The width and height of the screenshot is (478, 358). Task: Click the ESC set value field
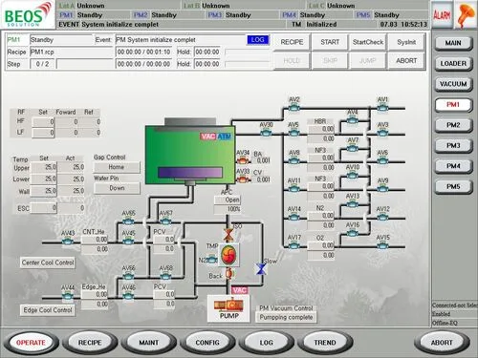pos(44,208)
